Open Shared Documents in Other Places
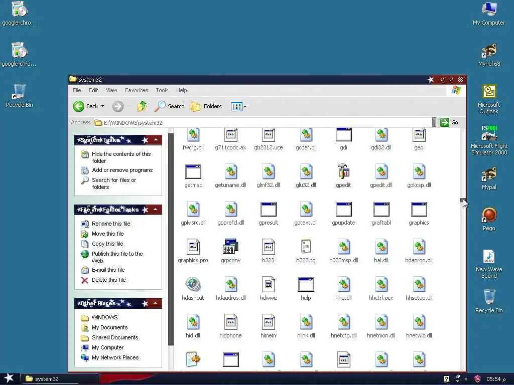 (115, 337)
